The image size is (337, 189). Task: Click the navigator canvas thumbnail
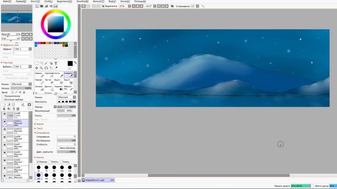click(16, 18)
